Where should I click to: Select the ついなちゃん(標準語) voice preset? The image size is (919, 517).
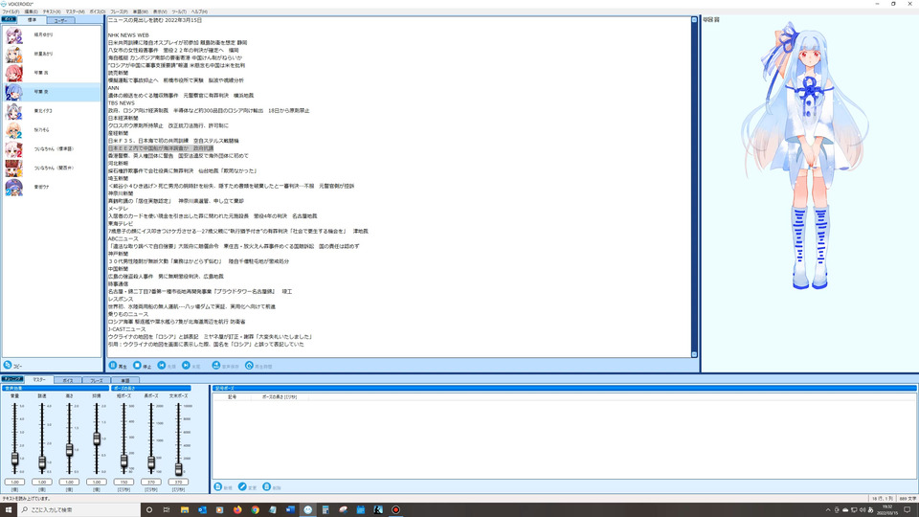click(52, 149)
